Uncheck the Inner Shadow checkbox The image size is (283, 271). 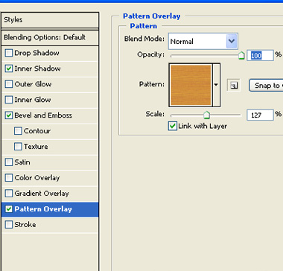9,68
